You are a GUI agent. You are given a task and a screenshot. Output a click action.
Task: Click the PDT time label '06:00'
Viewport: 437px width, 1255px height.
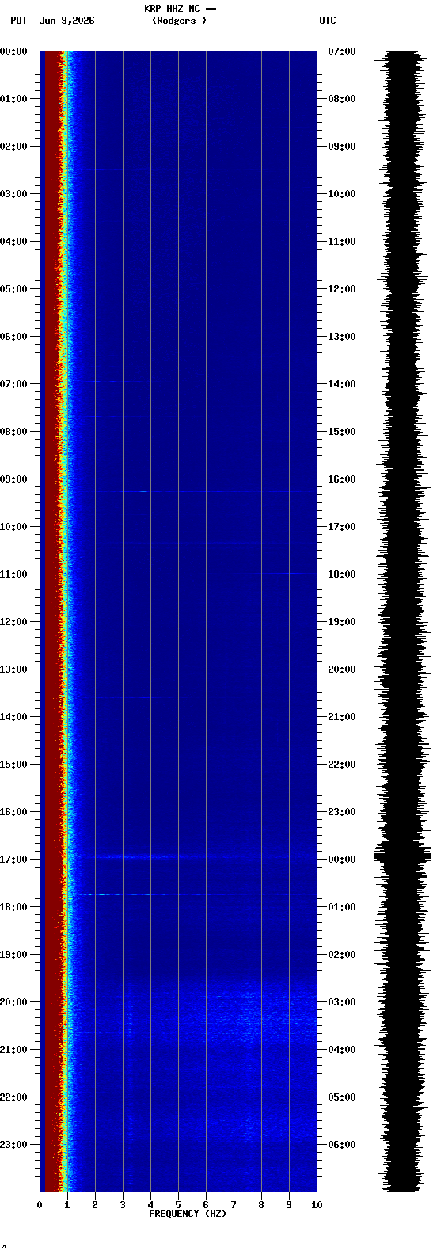point(14,337)
